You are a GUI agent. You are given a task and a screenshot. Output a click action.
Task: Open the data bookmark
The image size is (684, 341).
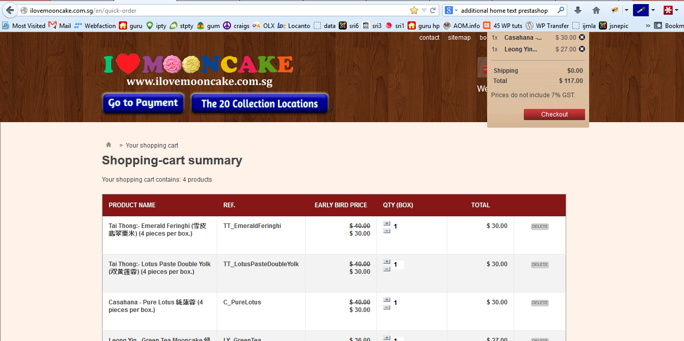tap(325, 25)
